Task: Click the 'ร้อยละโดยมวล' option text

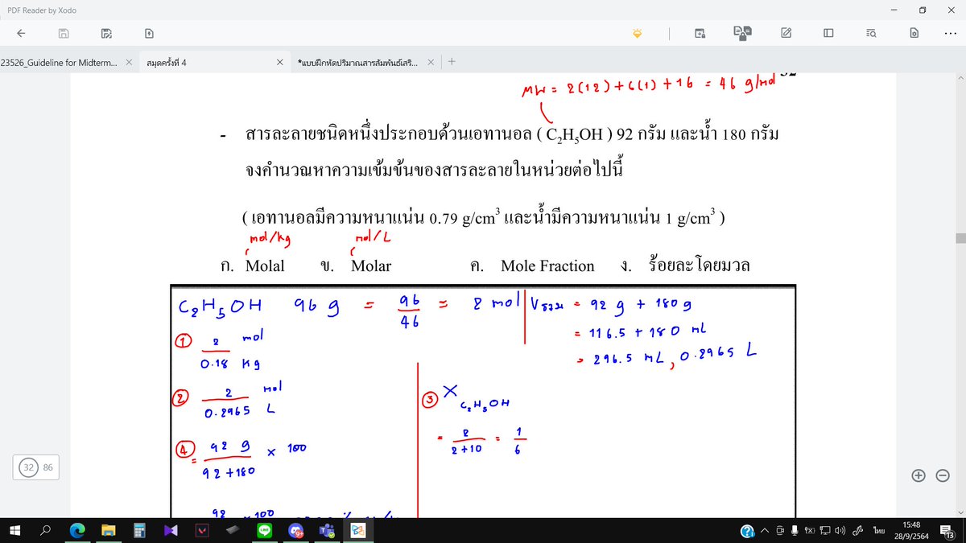Action: coord(699,265)
